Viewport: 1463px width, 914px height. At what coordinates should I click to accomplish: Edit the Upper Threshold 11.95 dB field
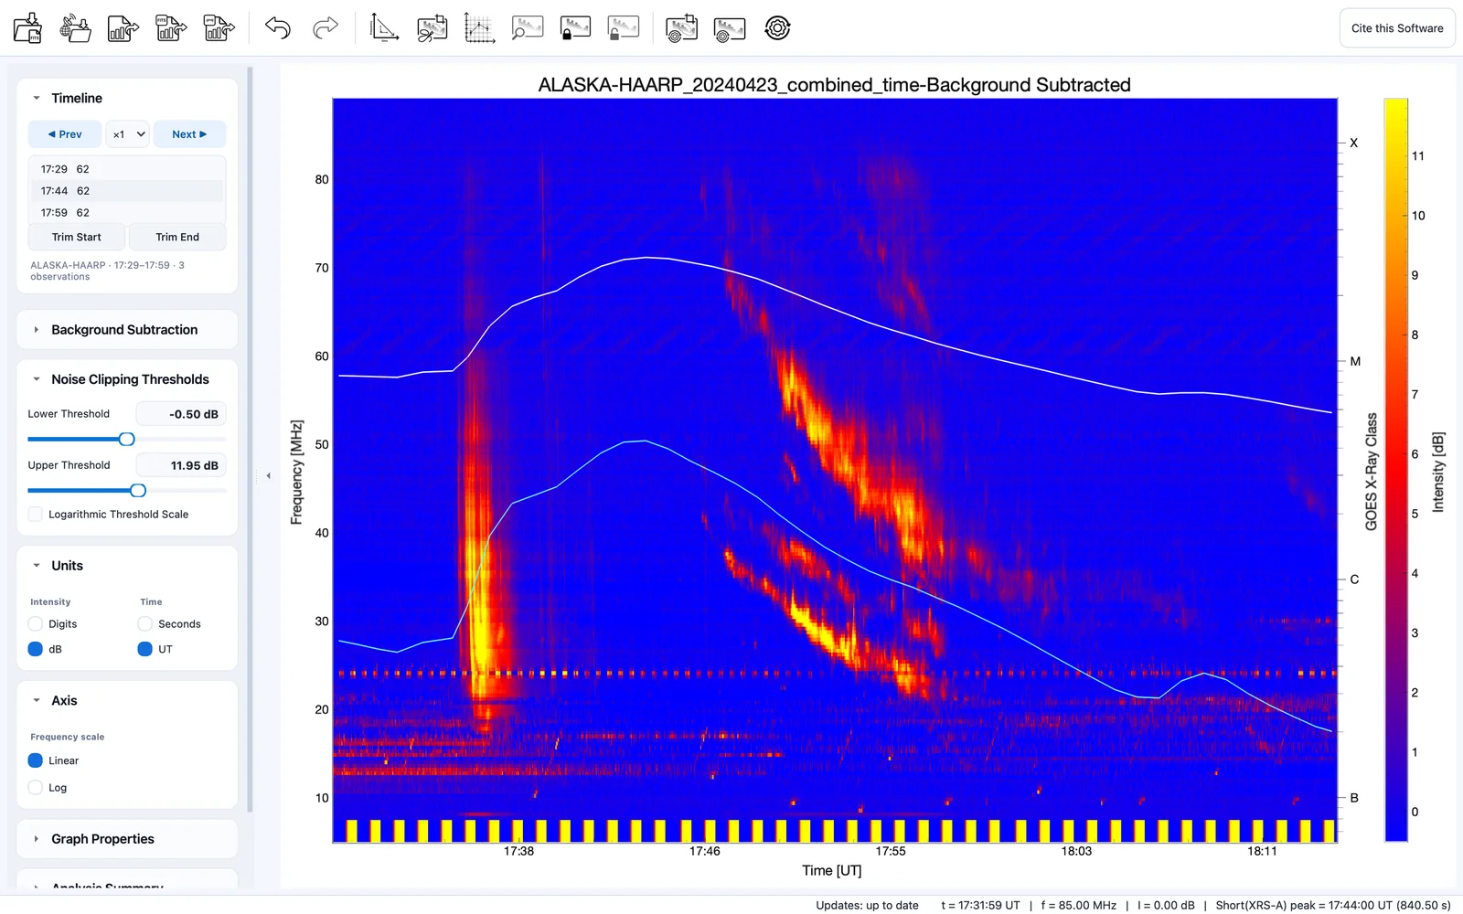tap(181, 465)
